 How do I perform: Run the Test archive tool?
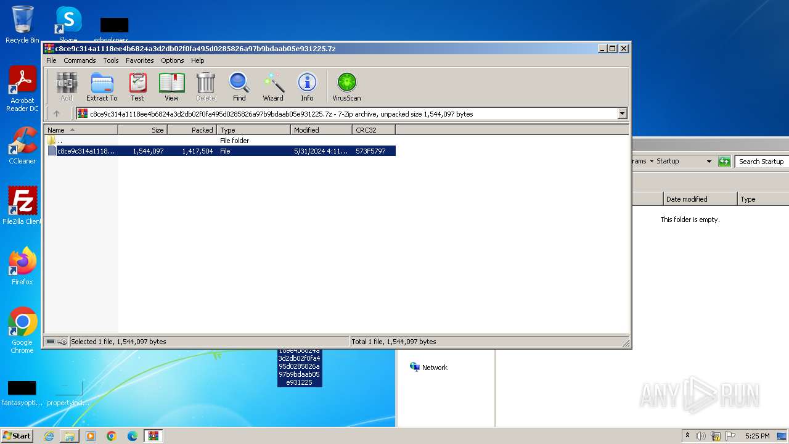[x=137, y=86]
